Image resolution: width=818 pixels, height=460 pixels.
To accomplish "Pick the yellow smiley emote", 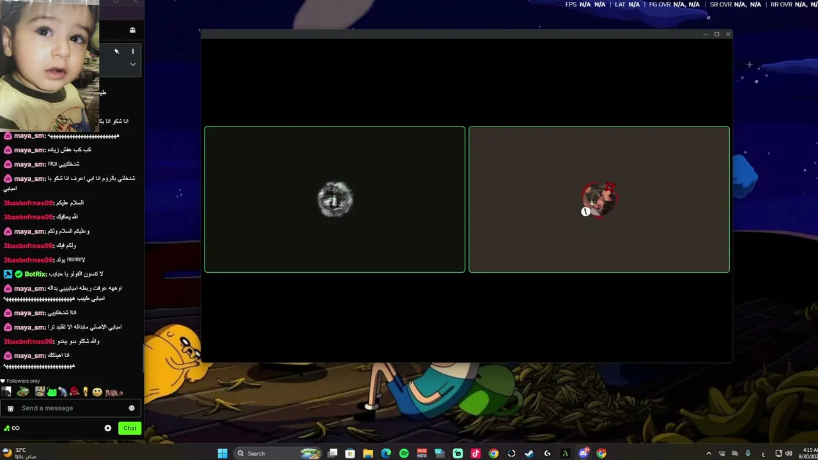I will click(97, 392).
